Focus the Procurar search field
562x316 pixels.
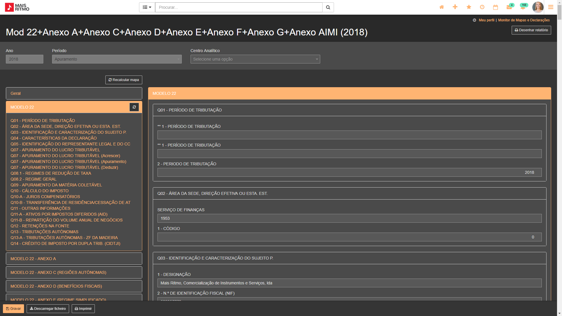point(239,7)
